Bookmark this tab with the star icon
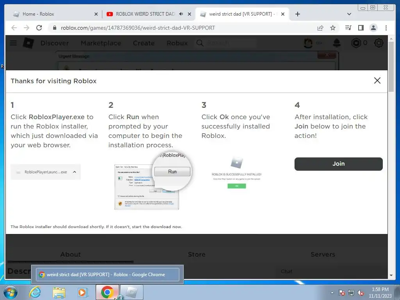Image resolution: width=400 pixels, height=300 pixels. point(333,28)
